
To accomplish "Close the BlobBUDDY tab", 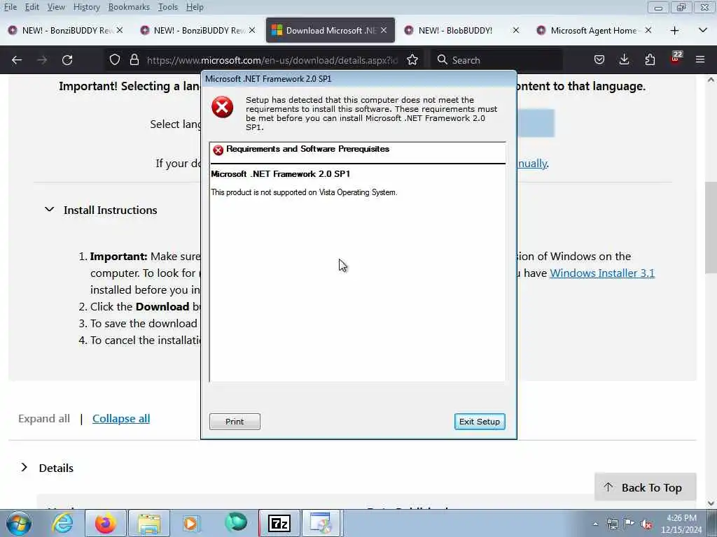I will [516, 31].
